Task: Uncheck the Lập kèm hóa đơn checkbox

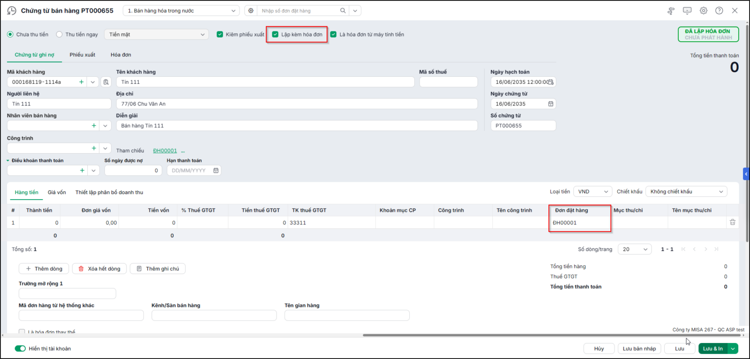Action: coord(276,34)
